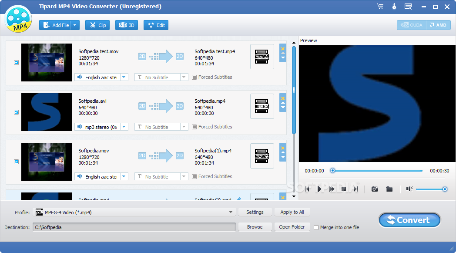Start conversion with Convert button
Viewport: 456px width, 253px height.
tap(409, 220)
